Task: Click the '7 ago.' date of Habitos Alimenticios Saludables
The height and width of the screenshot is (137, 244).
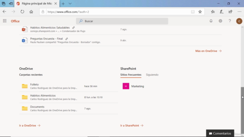Action: pyautogui.click(x=124, y=29)
